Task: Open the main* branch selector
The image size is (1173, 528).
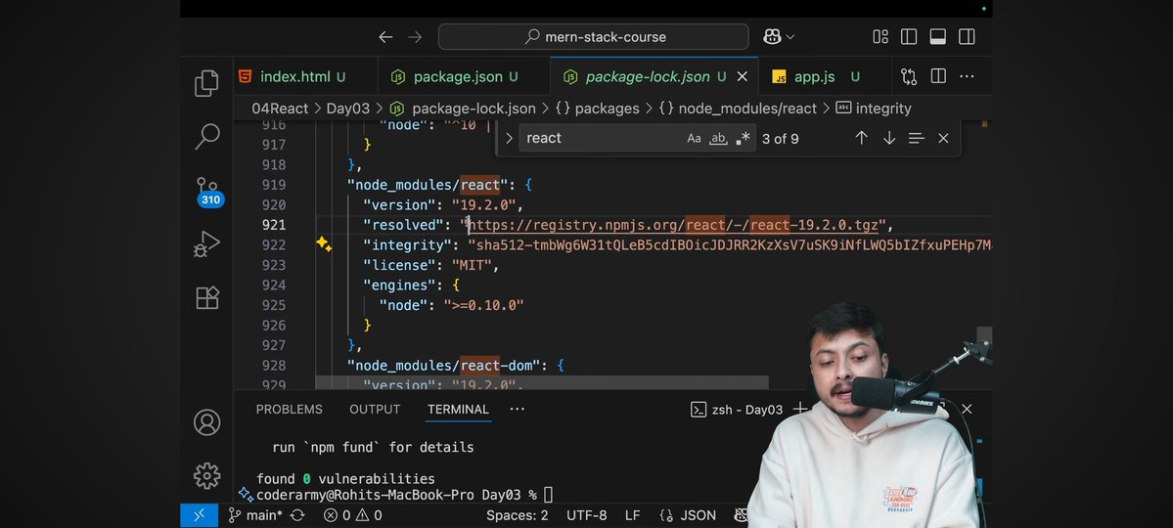Action: pyautogui.click(x=255, y=515)
